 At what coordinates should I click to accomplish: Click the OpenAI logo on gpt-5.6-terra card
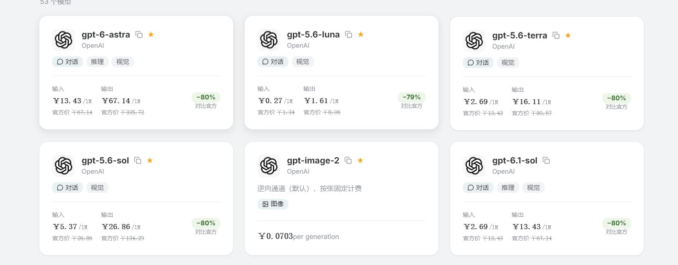[x=474, y=41]
